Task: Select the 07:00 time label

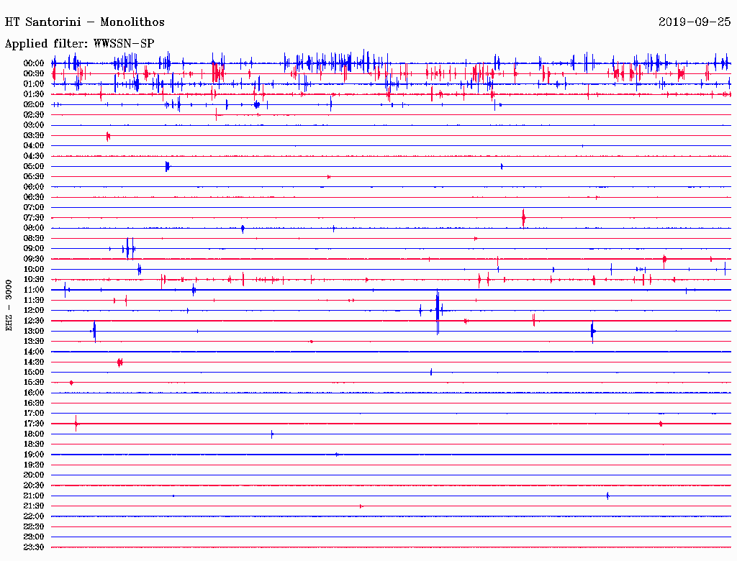Action: click(x=34, y=208)
